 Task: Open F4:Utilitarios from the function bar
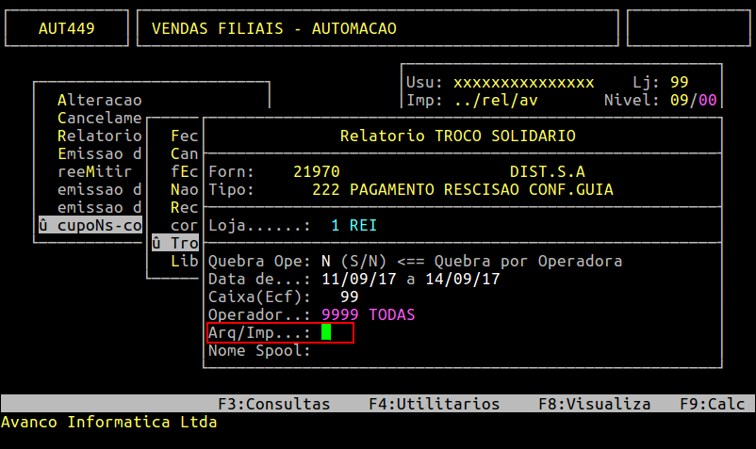(434, 404)
